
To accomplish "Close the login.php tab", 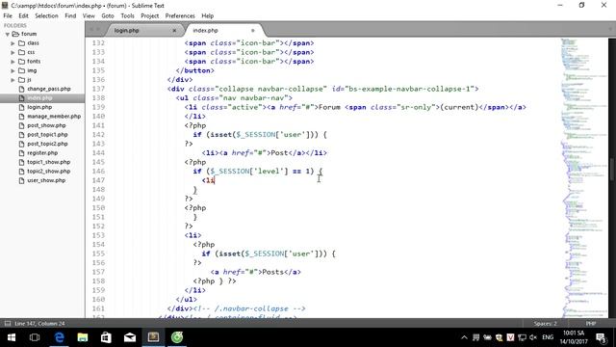I will 174,30.
